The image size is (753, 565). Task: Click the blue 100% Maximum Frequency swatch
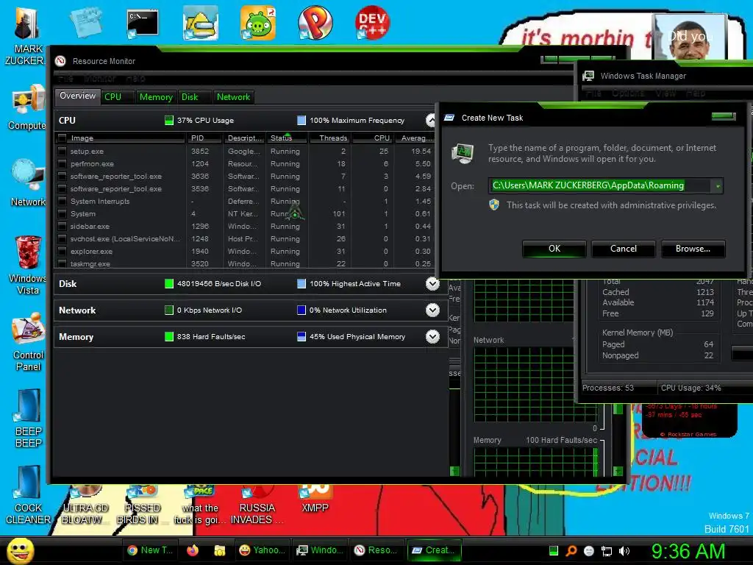coord(301,120)
